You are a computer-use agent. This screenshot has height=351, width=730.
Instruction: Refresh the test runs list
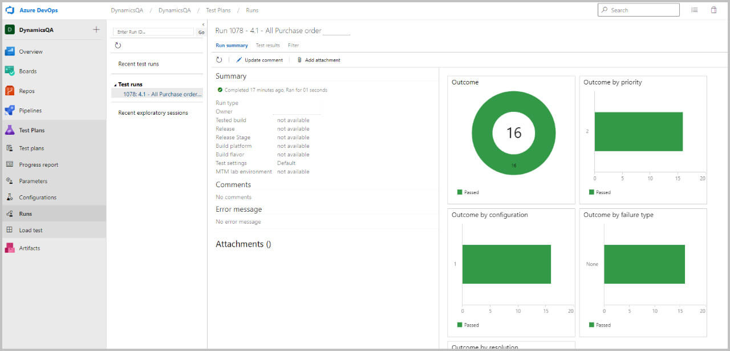tap(118, 46)
